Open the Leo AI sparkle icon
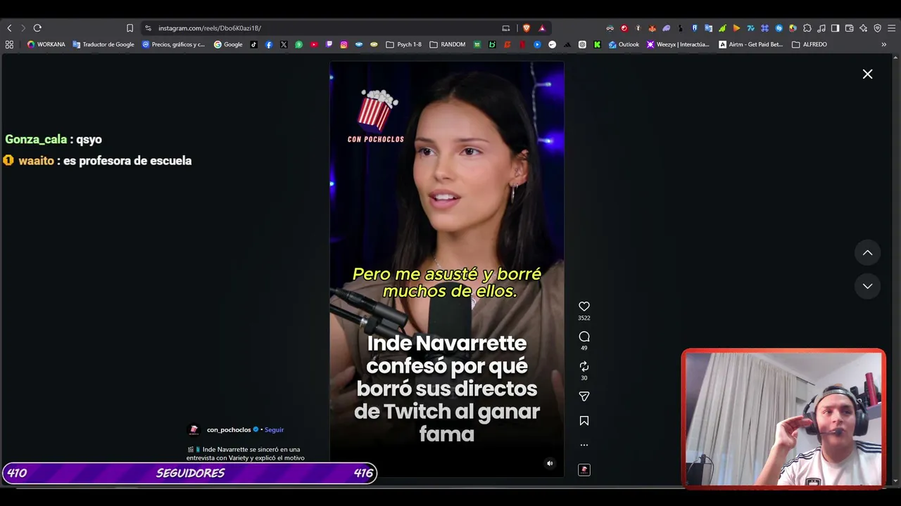The width and height of the screenshot is (901, 506). click(863, 28)
